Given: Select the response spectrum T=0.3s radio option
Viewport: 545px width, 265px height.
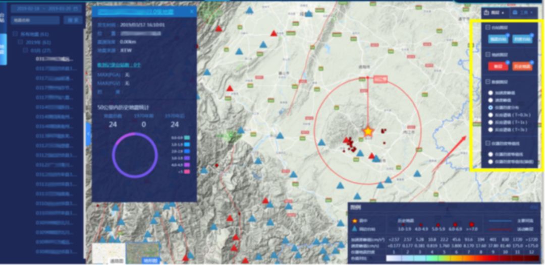Looking at the screenshot, I should click(x=490, y=115).
